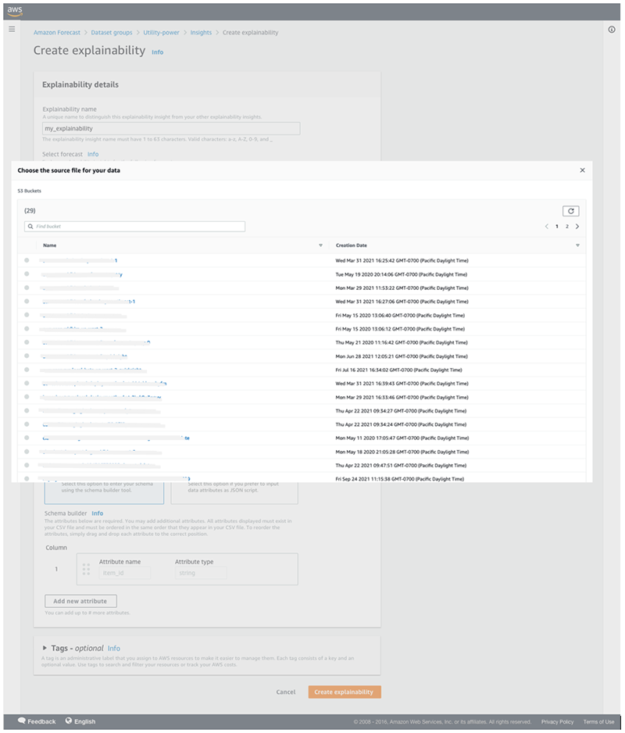Click the S3 Buckets label
This screenshot has height=733, width=625.
point(30,191)
